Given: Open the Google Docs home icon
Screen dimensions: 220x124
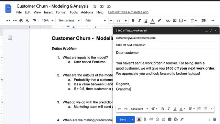Looking at the screenshot, I should pos(8,9).
